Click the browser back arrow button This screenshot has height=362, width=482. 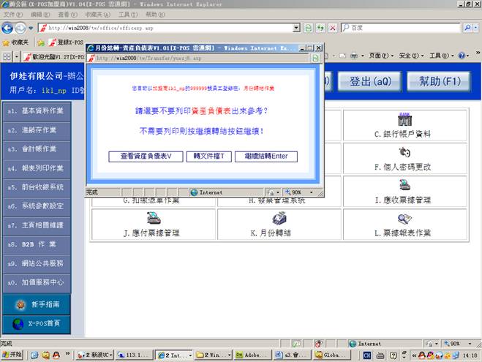(x=10, y=28)
